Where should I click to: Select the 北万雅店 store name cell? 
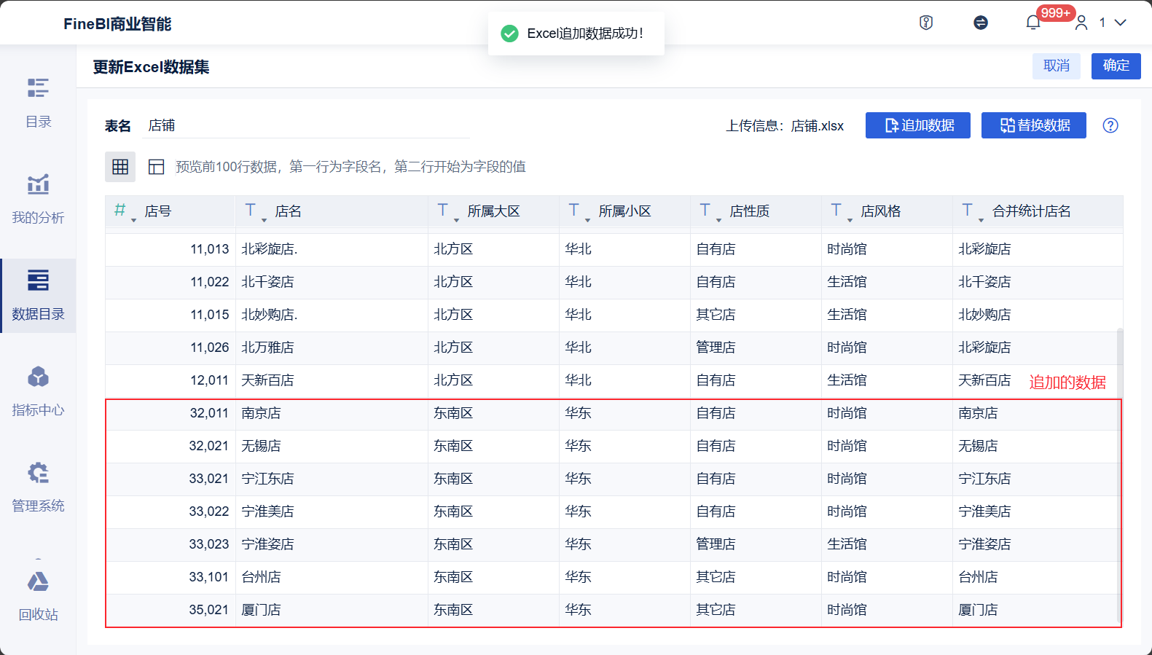332,348
